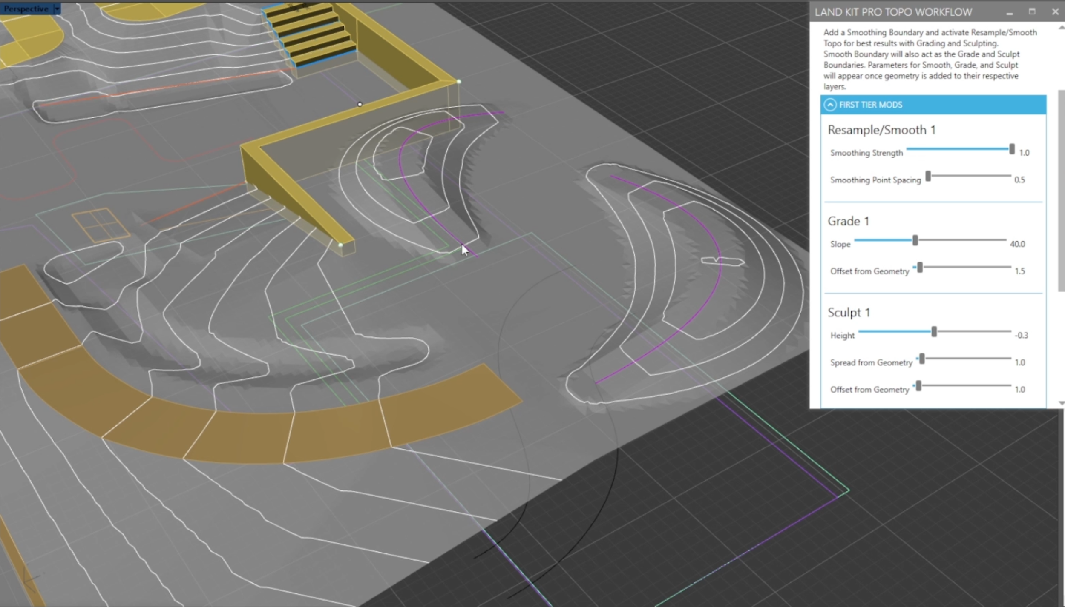Click the Offset from Geometry slider under Grade 1
The height and width of the screenshot is (607, 1065).
point(921,267)
